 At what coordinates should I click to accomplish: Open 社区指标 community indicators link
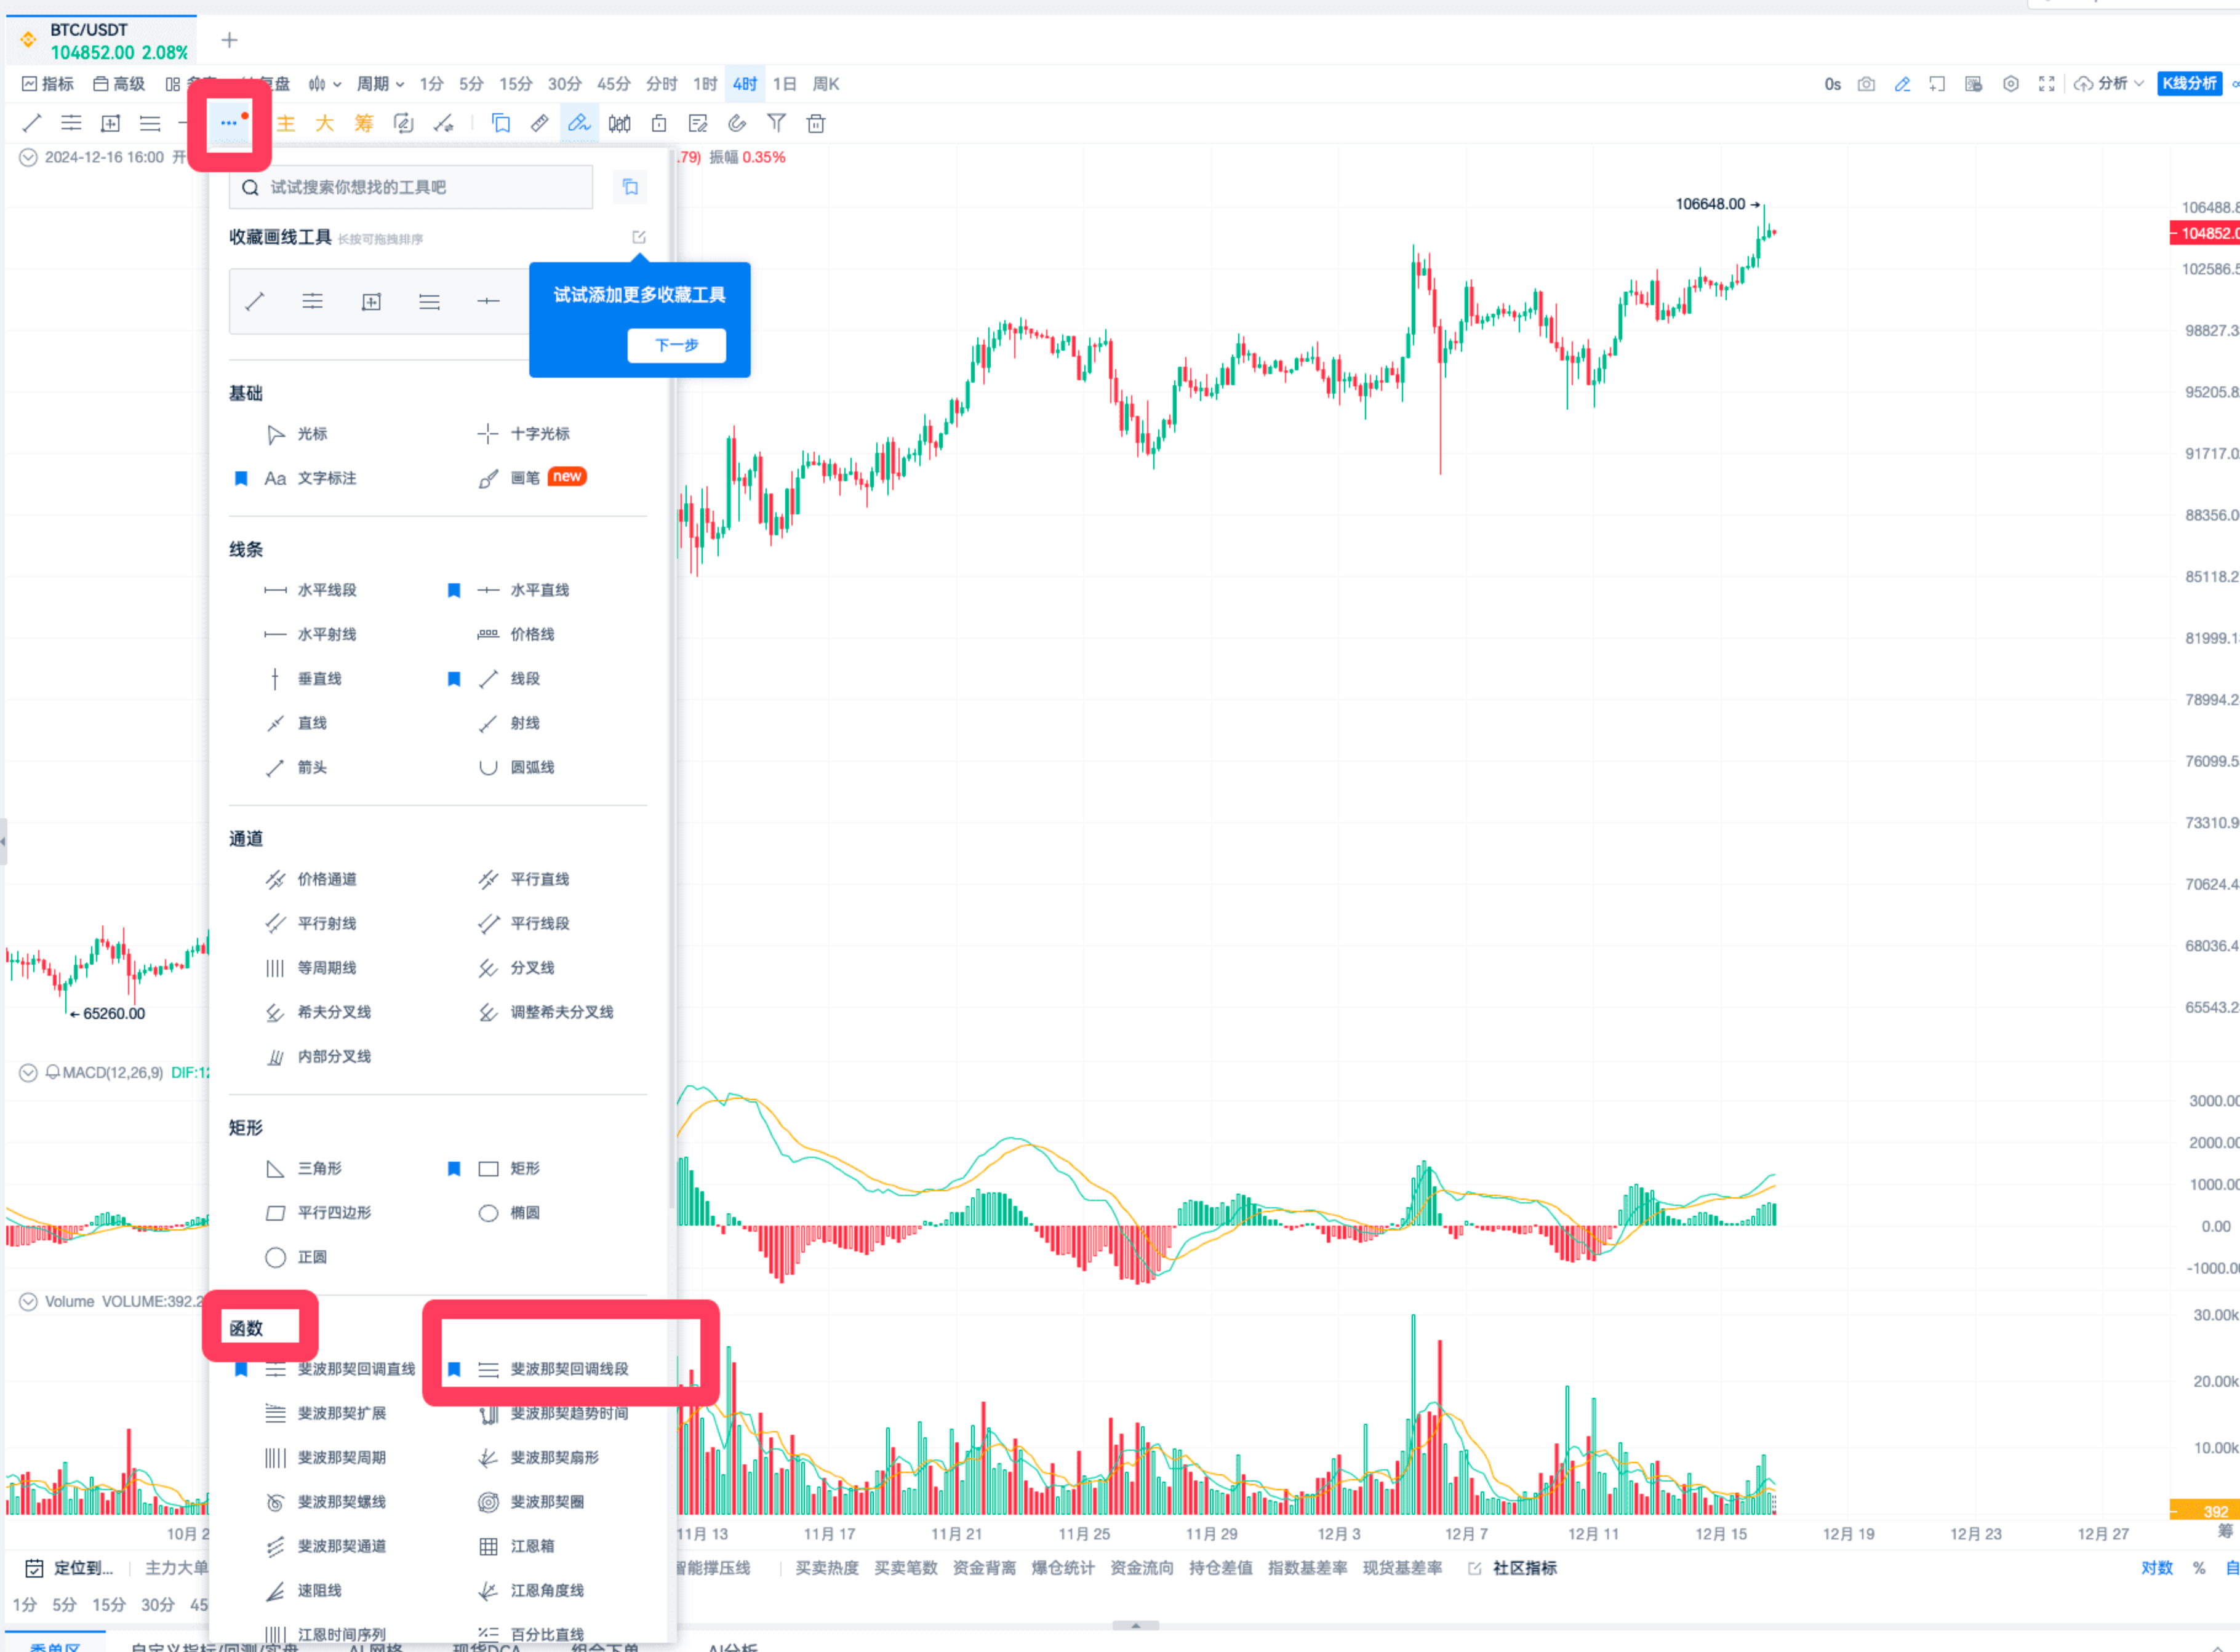(x=1513, y=1569)
